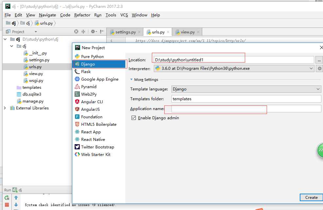The height and width of the screenshot is (210, 323).
Task: Click the rerun green arrow in Run panel
Action: (x=7, y=198)
